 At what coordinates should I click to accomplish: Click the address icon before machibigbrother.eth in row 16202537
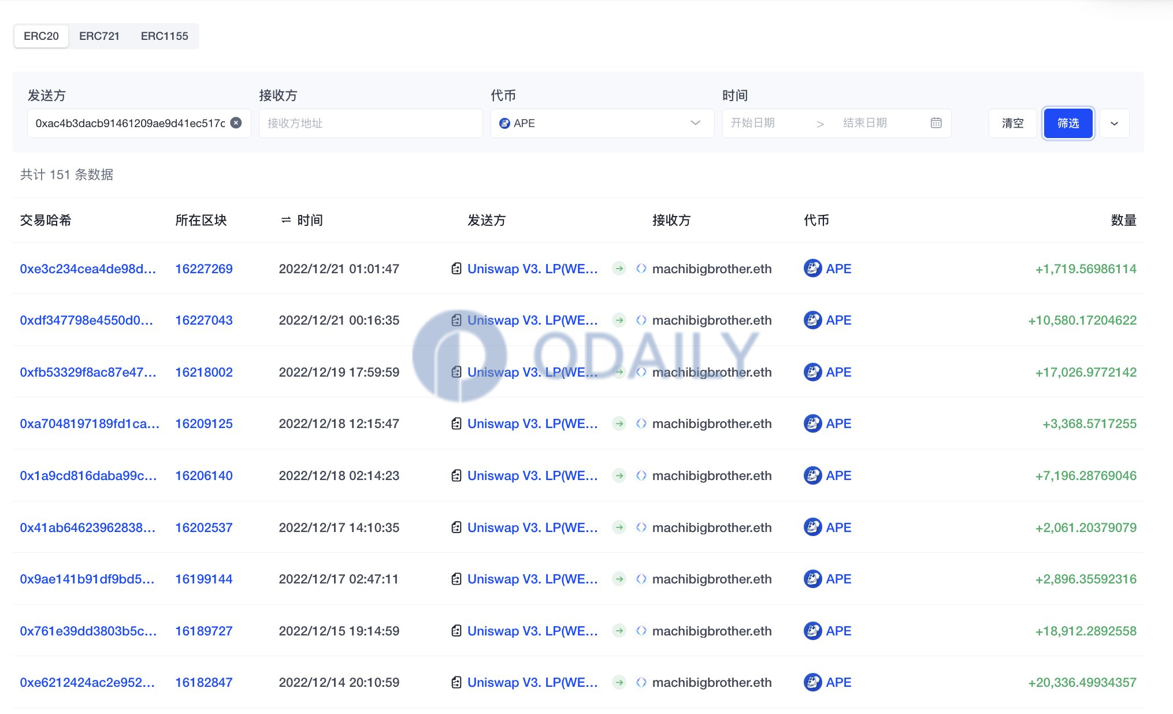click(641, 527)
